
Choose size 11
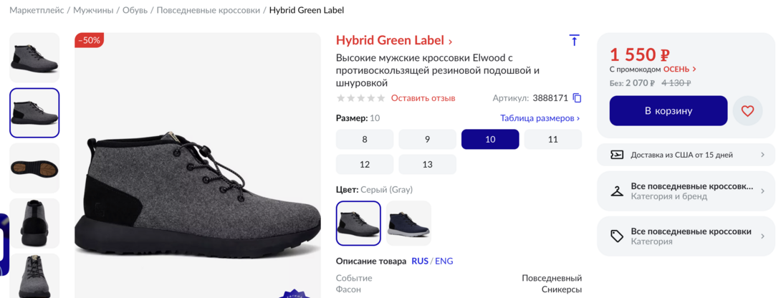552,140
